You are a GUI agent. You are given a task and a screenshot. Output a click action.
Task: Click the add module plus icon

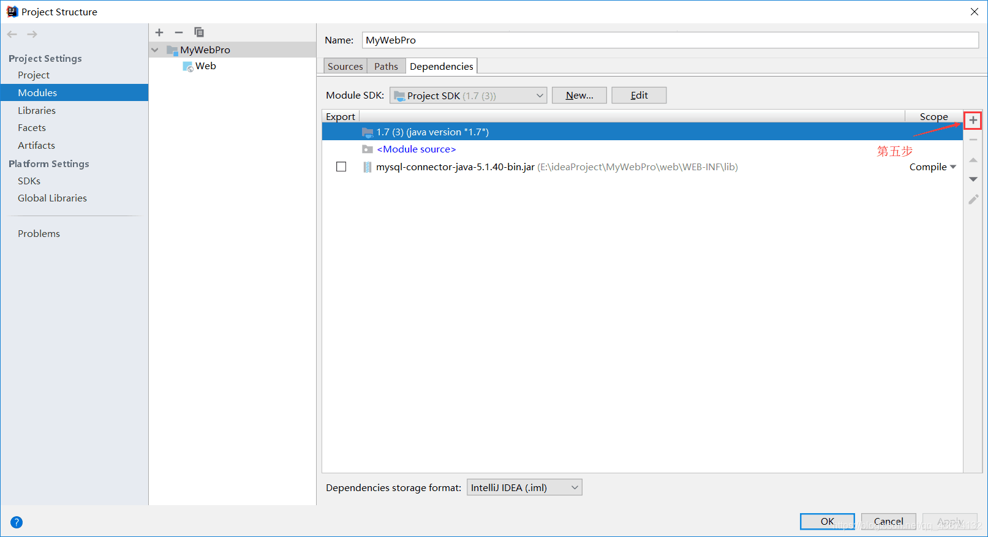(x=159, y=32)
